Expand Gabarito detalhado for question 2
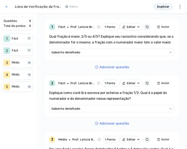187x149 pixels. click(111, 109)
